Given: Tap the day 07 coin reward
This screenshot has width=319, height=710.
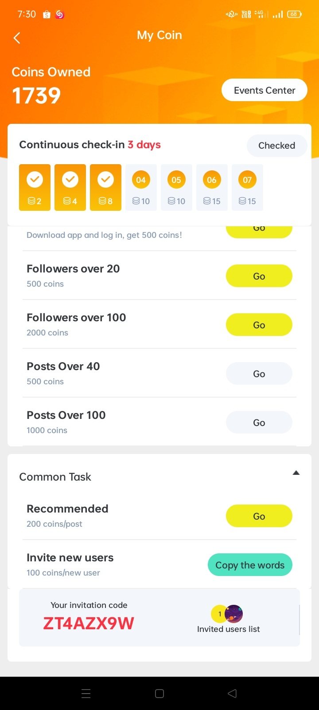Looking at the screenshot, I should (x=247, y=187).
